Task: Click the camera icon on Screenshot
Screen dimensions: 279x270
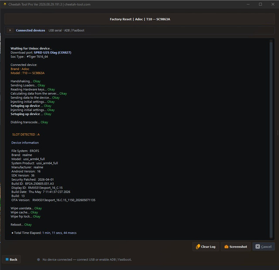Action: point(226,247)
